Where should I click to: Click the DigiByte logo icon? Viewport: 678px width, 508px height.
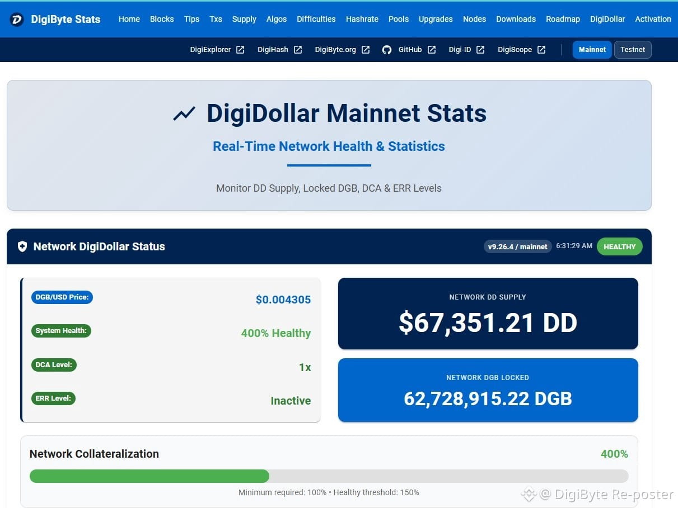17,20
